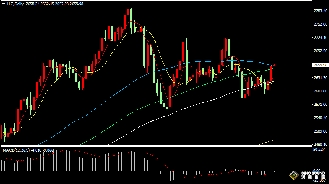Viewport: 329px width, 184px height.
Task: Open the dropdown arrow beside LLG,Daily
Action: point(4,4)
